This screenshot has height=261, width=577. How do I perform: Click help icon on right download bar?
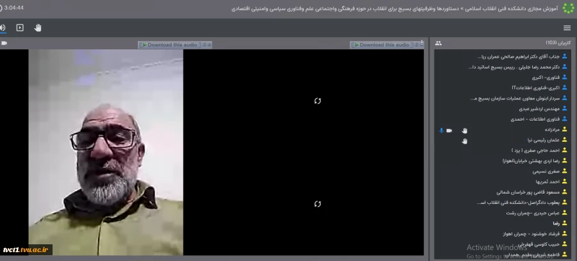pos(417,45)
